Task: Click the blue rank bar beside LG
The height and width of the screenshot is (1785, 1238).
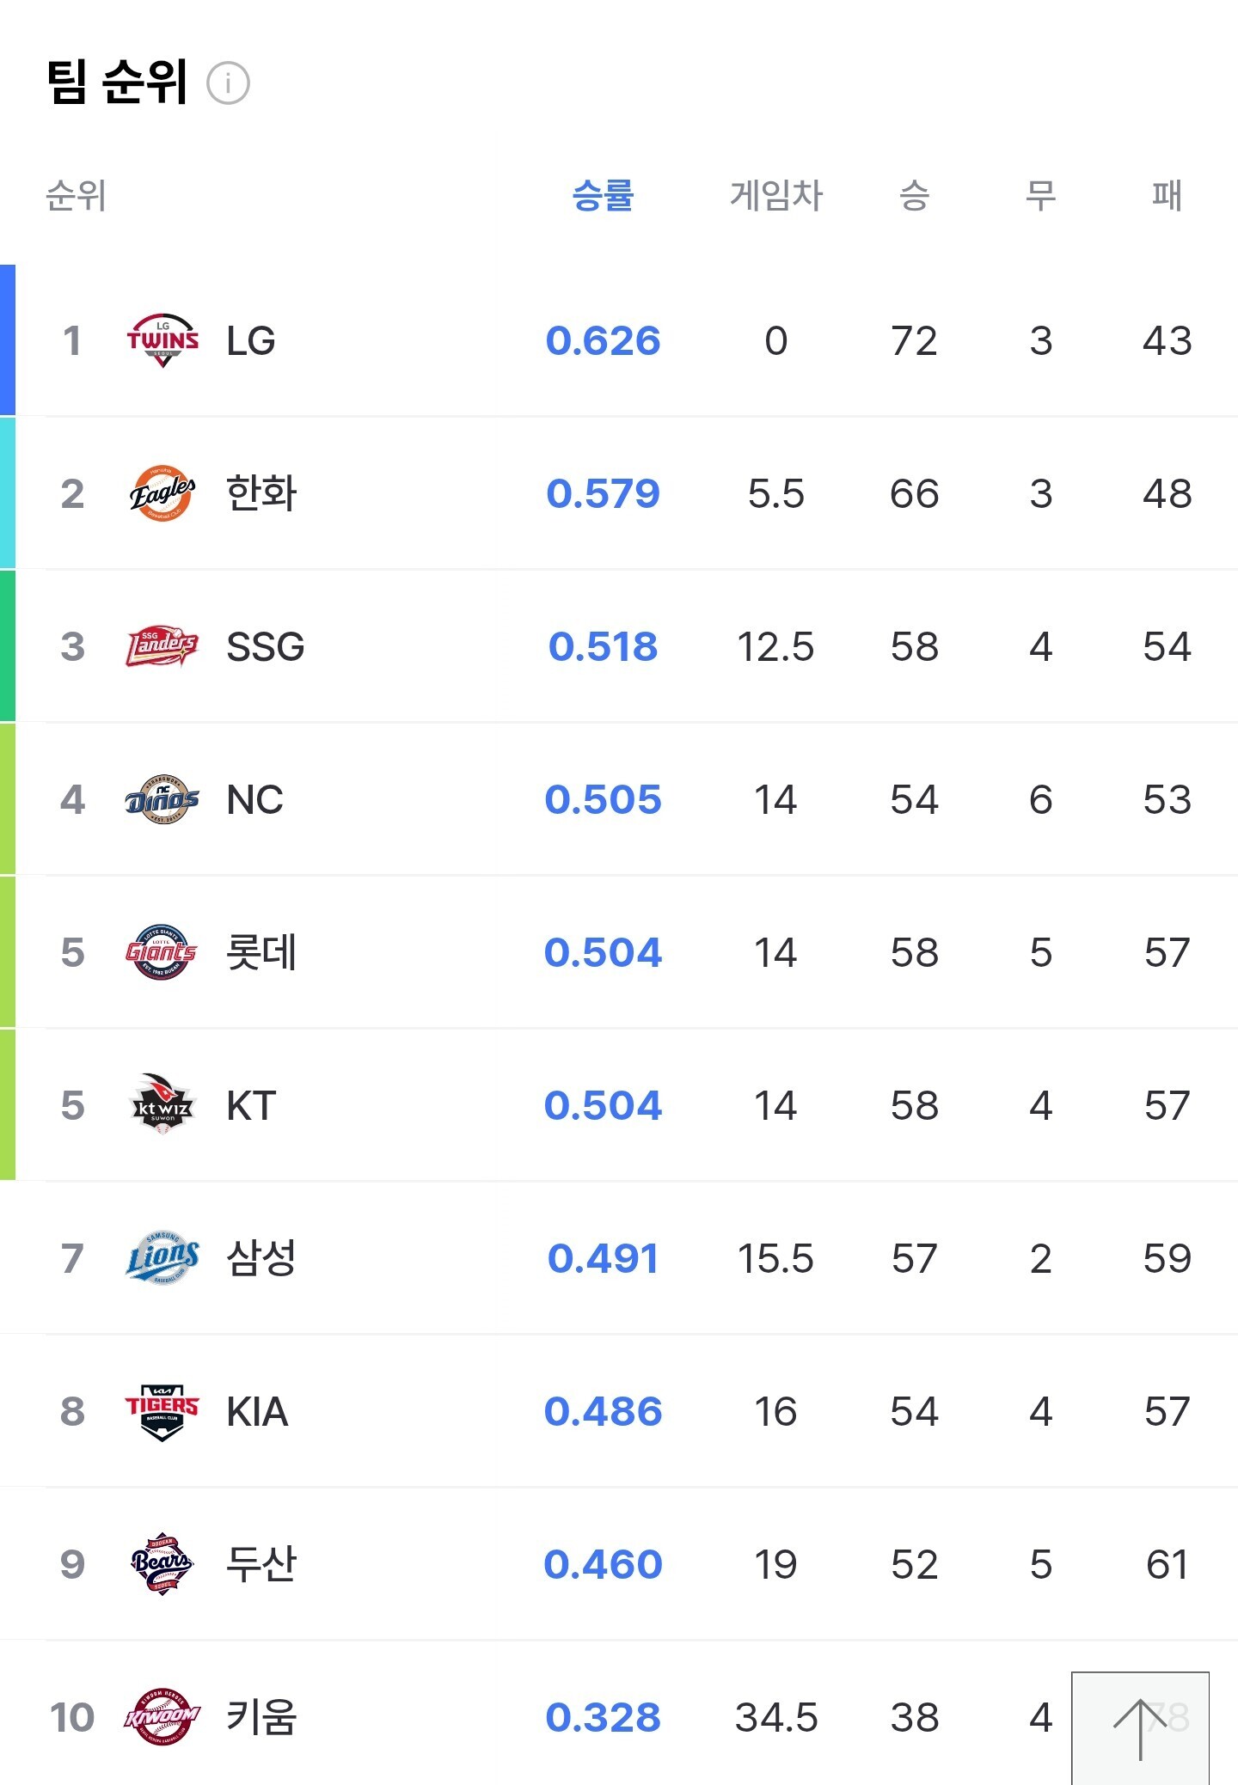Action: pos(8,340)
